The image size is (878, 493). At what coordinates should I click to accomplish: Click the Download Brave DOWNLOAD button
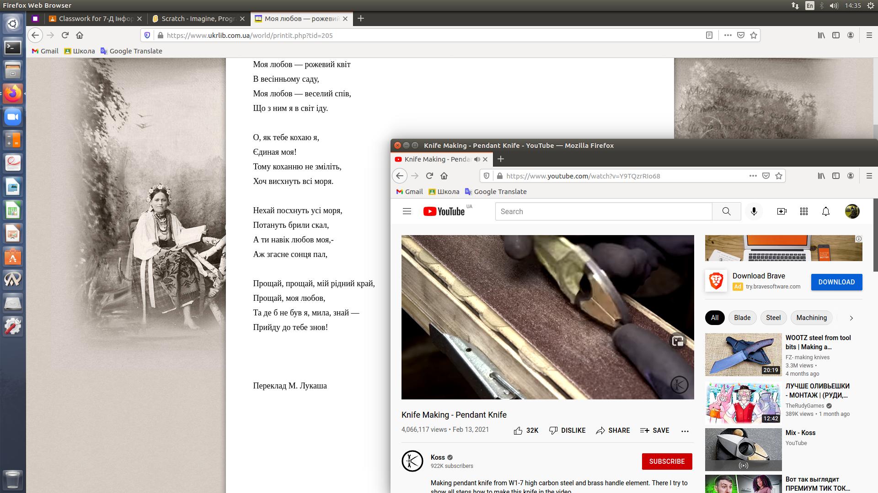[836, 282]
